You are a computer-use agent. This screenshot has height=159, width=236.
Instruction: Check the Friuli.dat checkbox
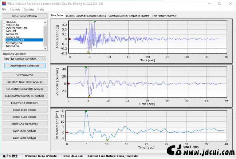4,22
